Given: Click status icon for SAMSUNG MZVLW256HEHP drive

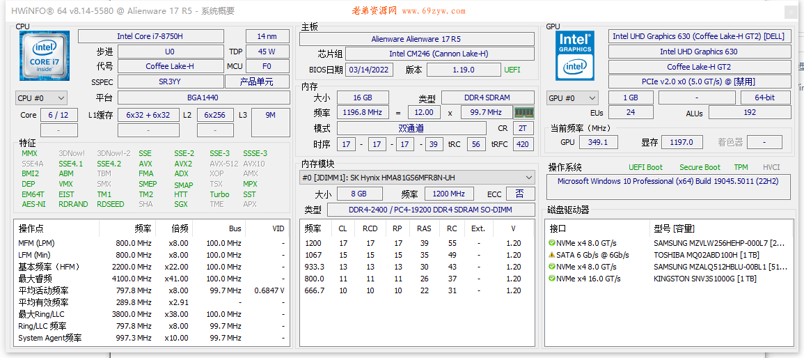Looking at the screenshot, I should click(x=552, y=243).
